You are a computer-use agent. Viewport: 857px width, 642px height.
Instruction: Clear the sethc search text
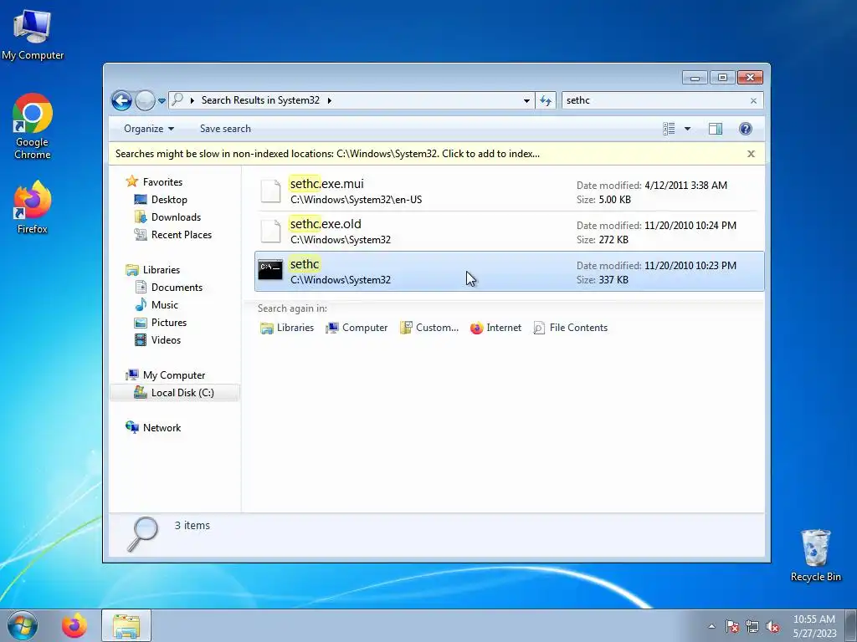754,100
